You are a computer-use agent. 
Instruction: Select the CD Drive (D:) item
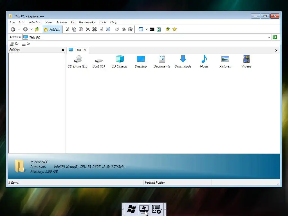point(78,62)
